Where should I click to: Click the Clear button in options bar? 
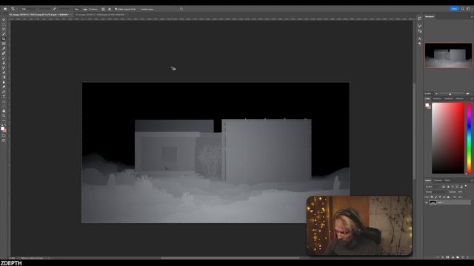[76, 9]
